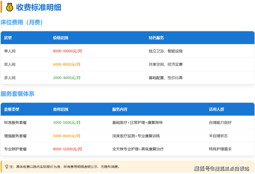Click the 增强服务套餐 package name
The image size is (255, 174).
point(16,136)
